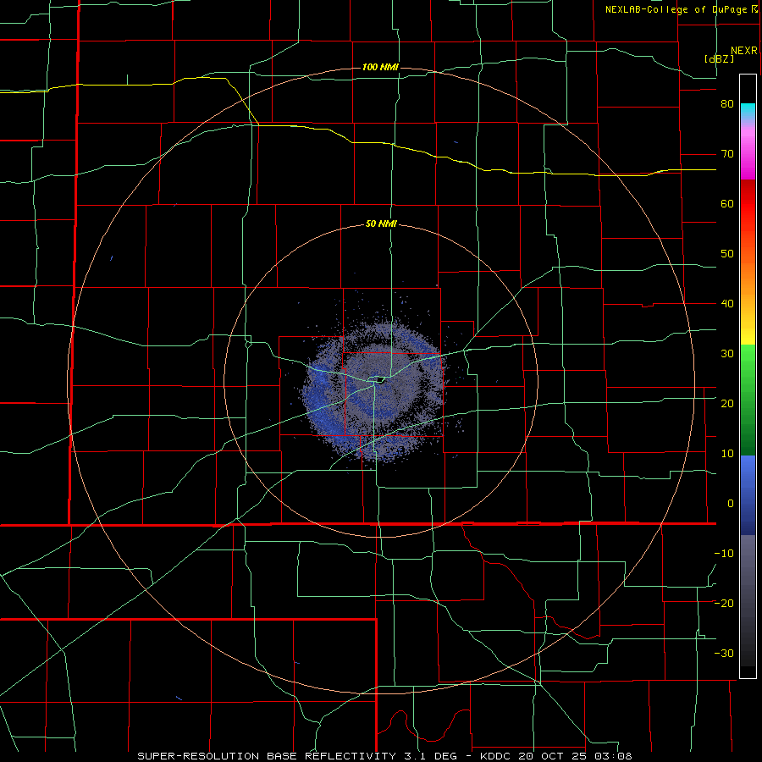Screen dimensions: 762x762
Task: Click the cyan band at top of color scale
Action: click(x=748, y=111)
